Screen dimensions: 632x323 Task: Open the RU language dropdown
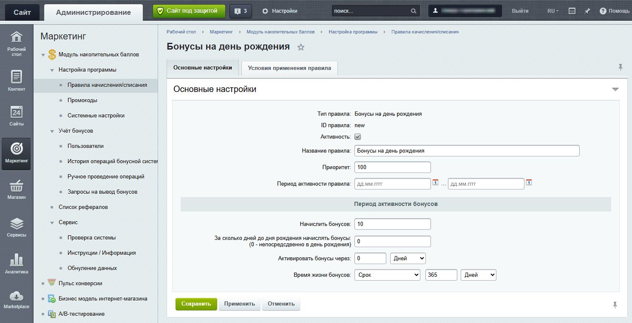coord(553,11)
